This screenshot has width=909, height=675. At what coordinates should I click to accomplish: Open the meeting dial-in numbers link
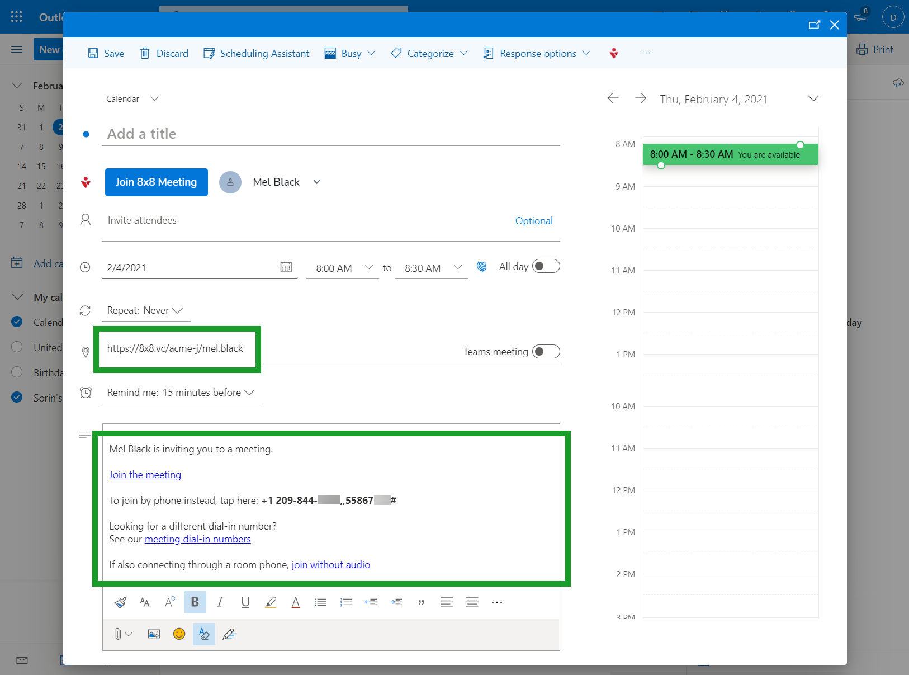(198, 539)
